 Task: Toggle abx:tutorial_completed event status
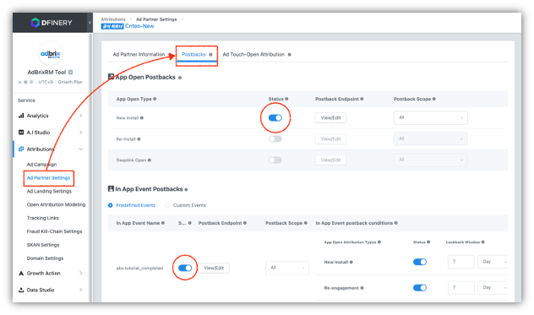point(185,268)
